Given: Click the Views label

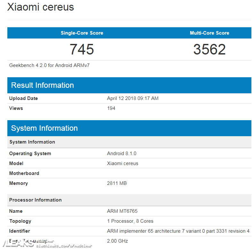Looking at the screenshot, I should pos(16,108).
